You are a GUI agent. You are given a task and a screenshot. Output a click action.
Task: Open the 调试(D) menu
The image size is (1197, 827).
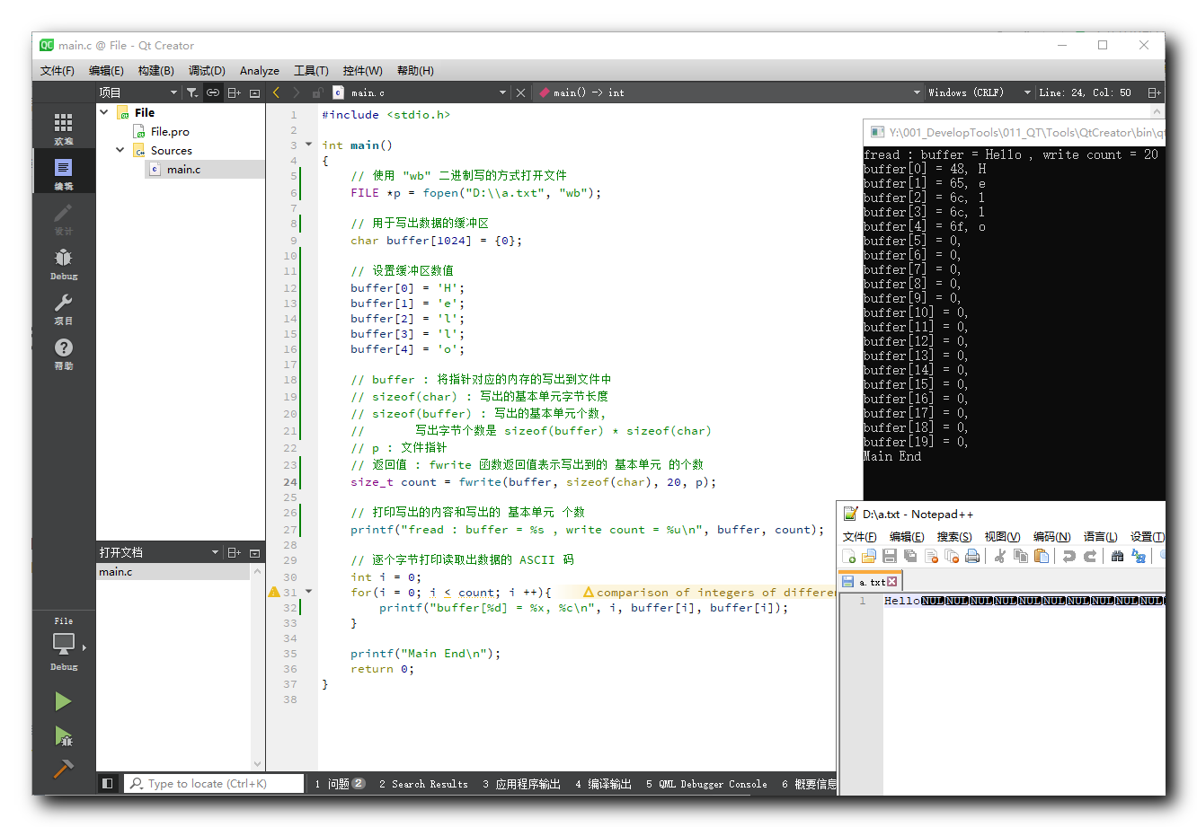pyautogui.click(x=207, y=70)
